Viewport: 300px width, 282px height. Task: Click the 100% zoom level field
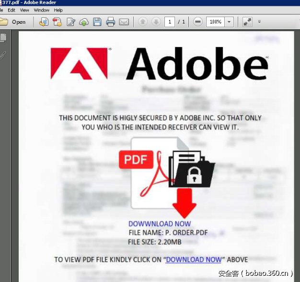pos(215,22)
